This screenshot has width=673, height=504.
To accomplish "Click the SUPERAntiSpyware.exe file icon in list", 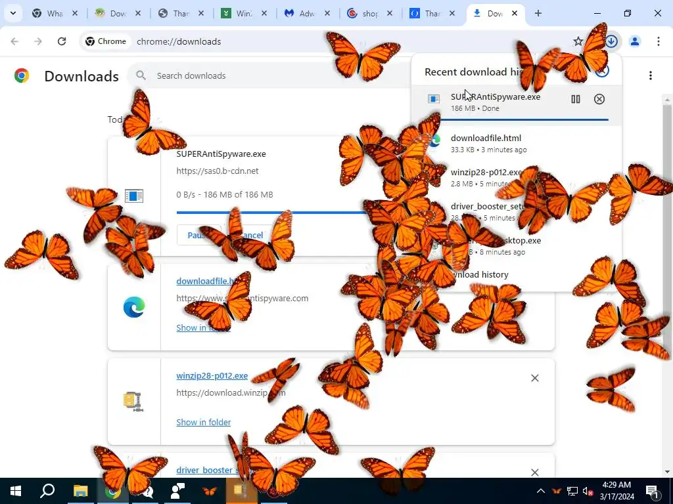I will (x=134, y=196).
